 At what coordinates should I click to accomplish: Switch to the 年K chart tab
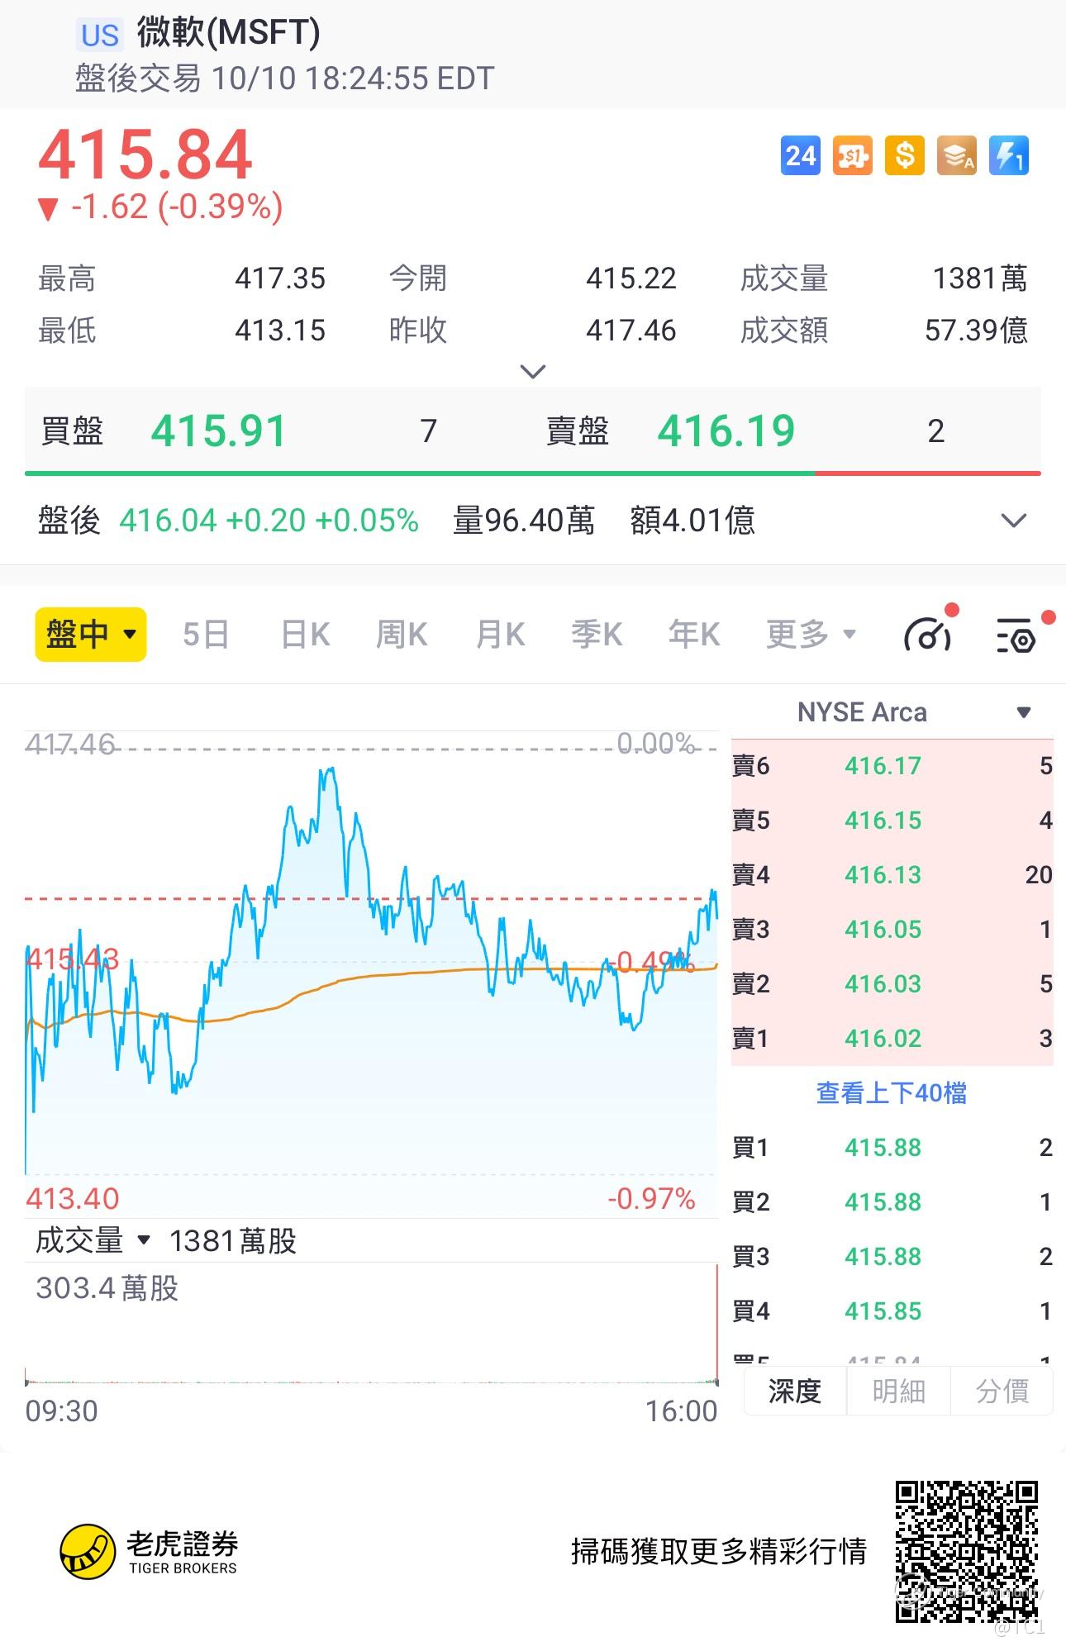694,635
